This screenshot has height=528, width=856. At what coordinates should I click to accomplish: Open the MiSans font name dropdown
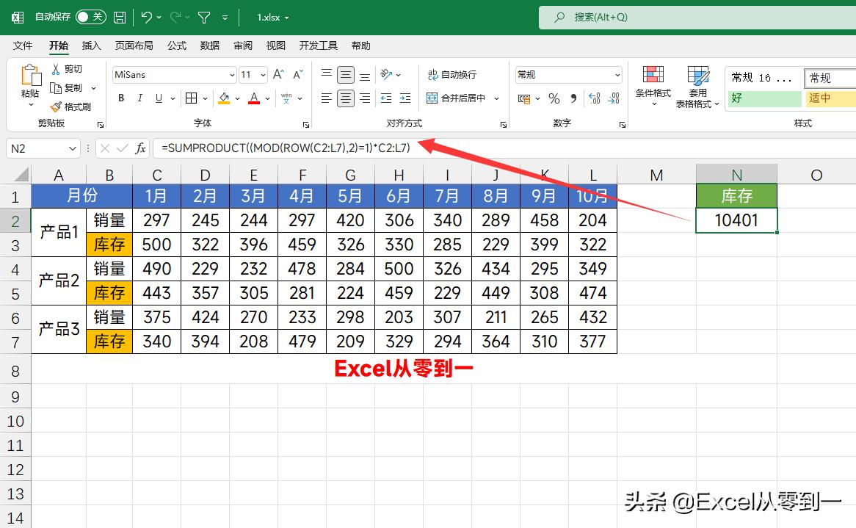point(231,74)
